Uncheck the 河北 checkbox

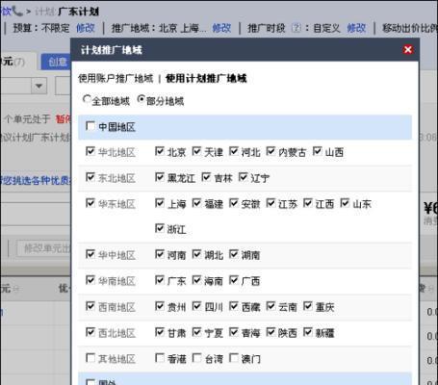pos(234,151)
